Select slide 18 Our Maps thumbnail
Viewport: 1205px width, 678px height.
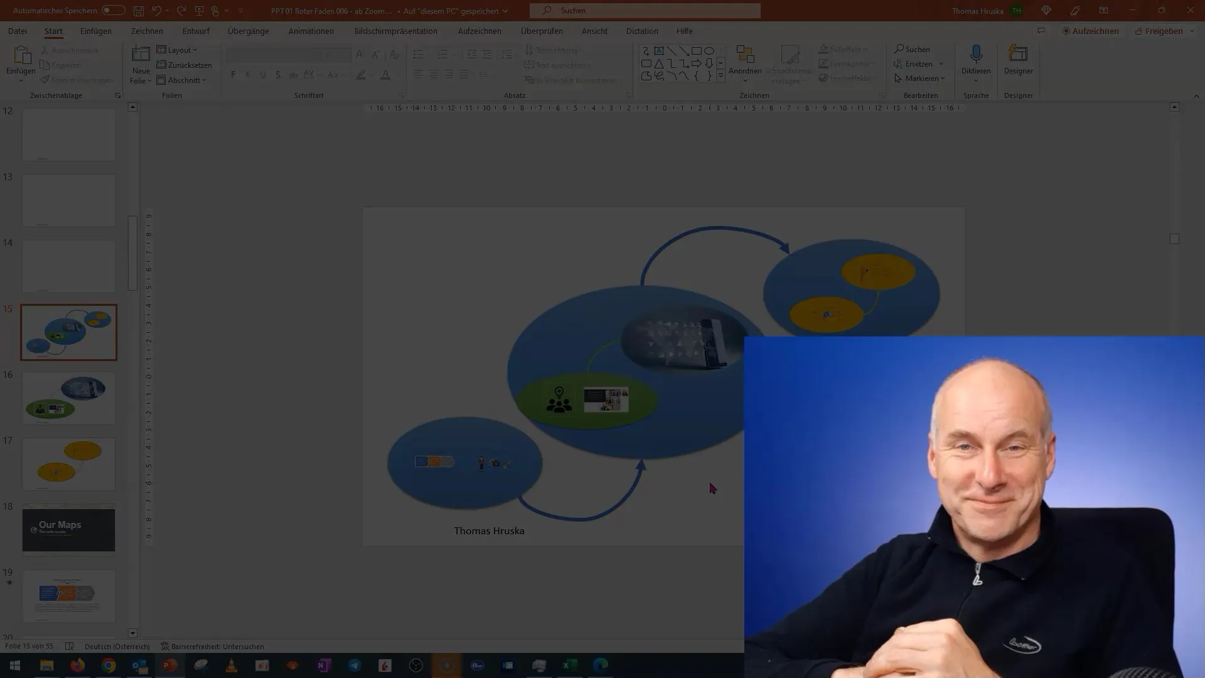point(69,530)
